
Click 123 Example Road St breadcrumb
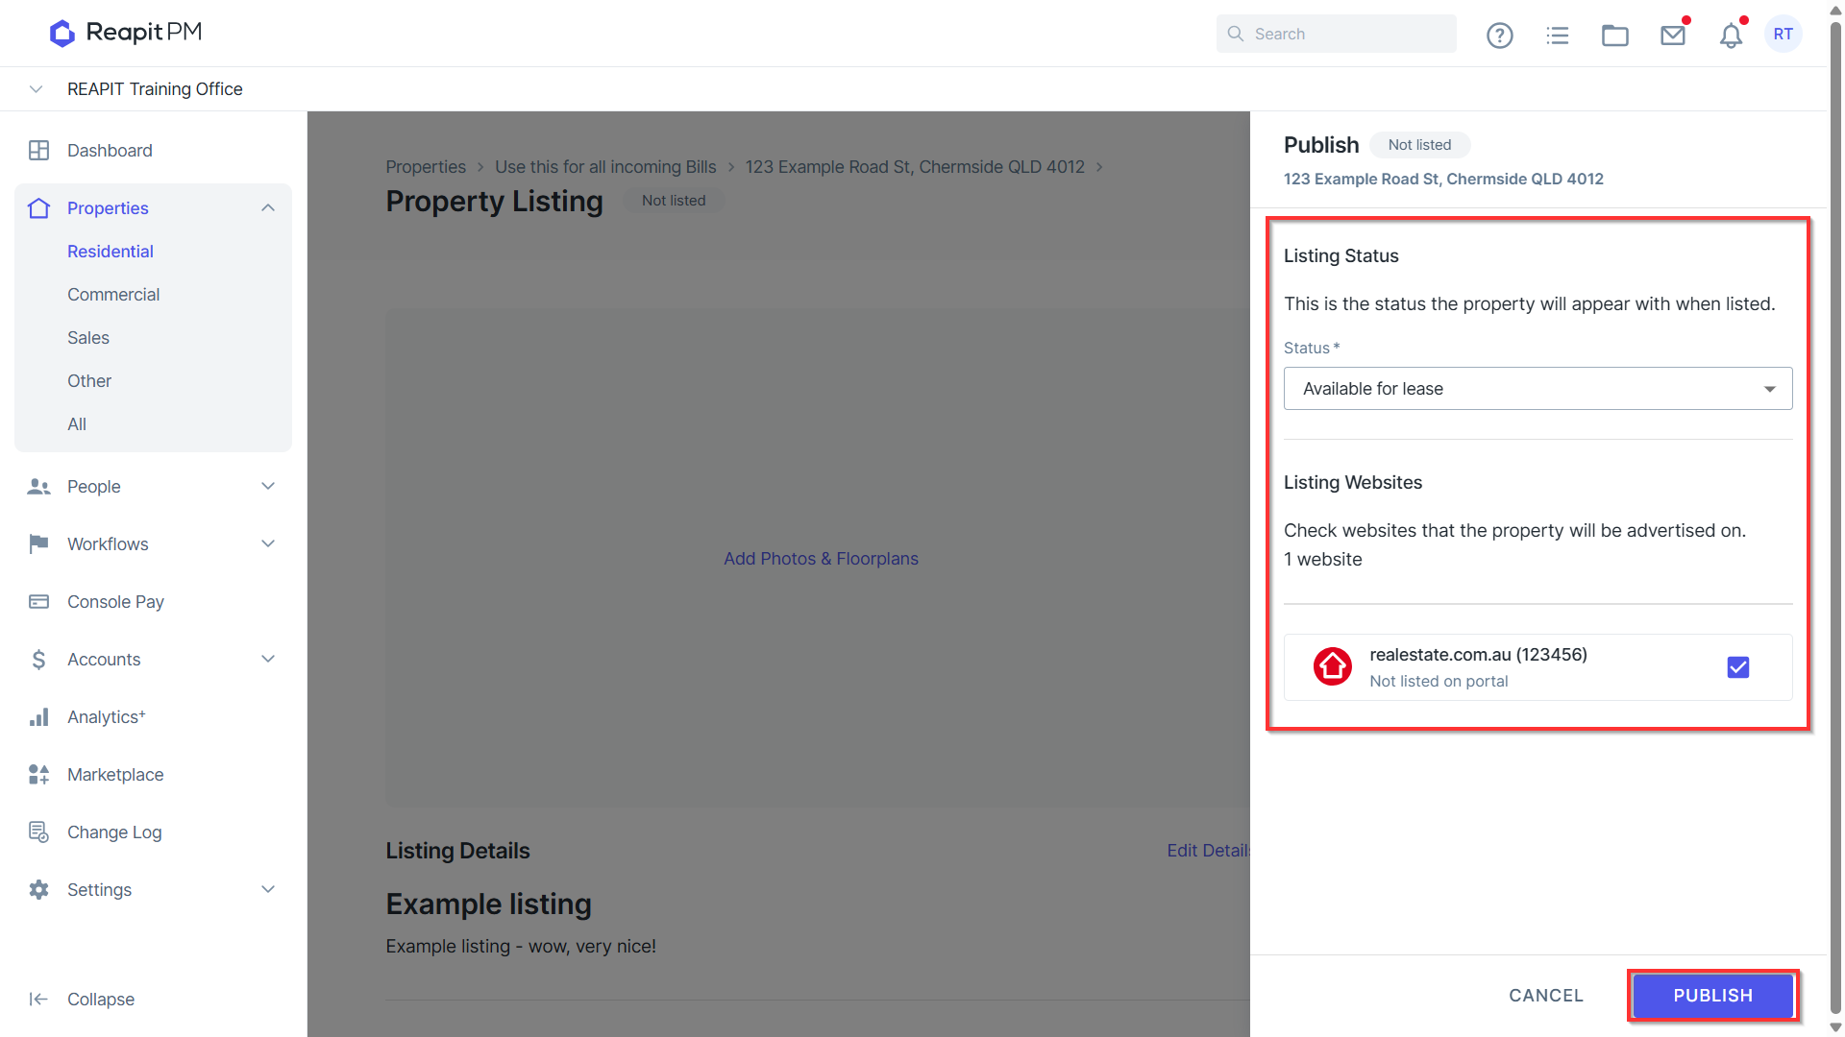[915, 167]
